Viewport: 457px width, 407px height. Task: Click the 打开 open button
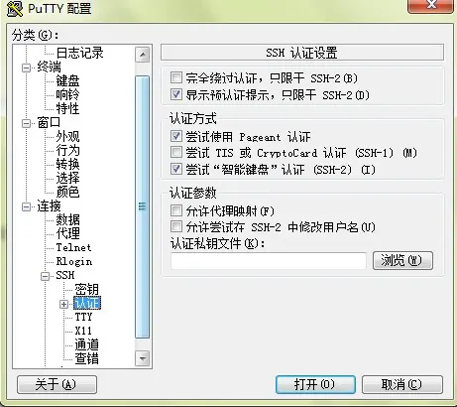[x=315, y=384]
